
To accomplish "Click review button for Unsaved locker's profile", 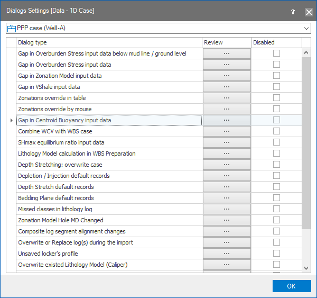I will [x=226, y=254].
